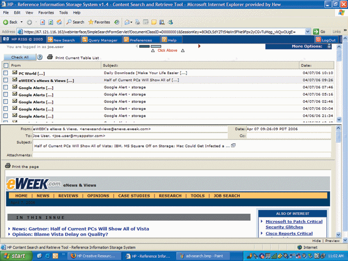
Task: Click the left-arrow previous page icon
Action: [x=137, y=46]
